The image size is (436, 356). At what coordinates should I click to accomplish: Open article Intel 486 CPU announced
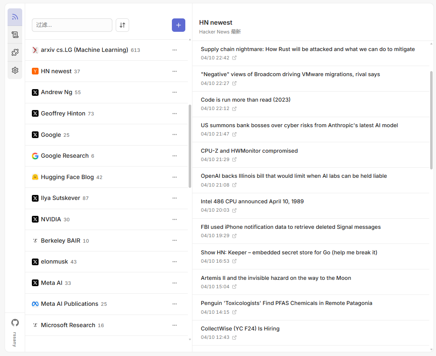click(x=252, y=202)
